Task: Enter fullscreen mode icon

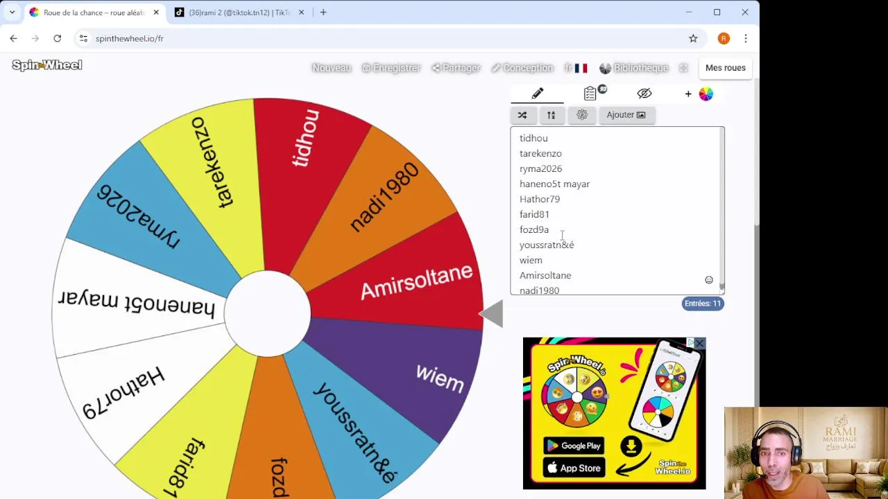Action: click(x=683, y=68)
